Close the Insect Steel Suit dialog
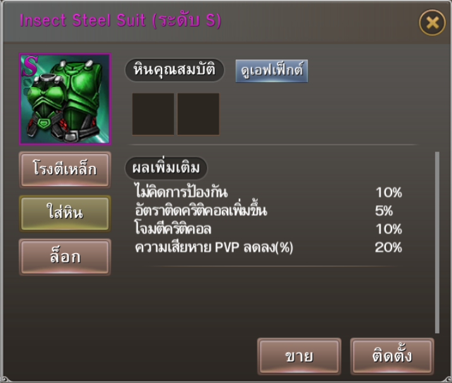 click(x=432, y=23)
